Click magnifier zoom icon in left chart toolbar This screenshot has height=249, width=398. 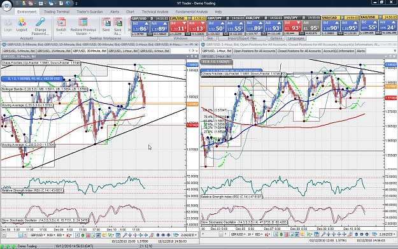click(125, 235)
